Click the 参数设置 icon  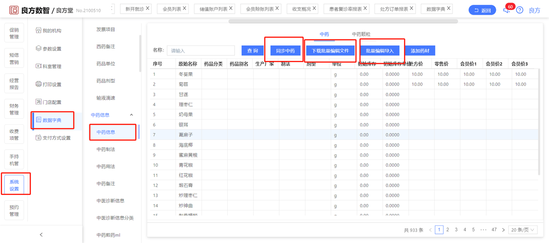pyautogui.click(x=39, y=48)
